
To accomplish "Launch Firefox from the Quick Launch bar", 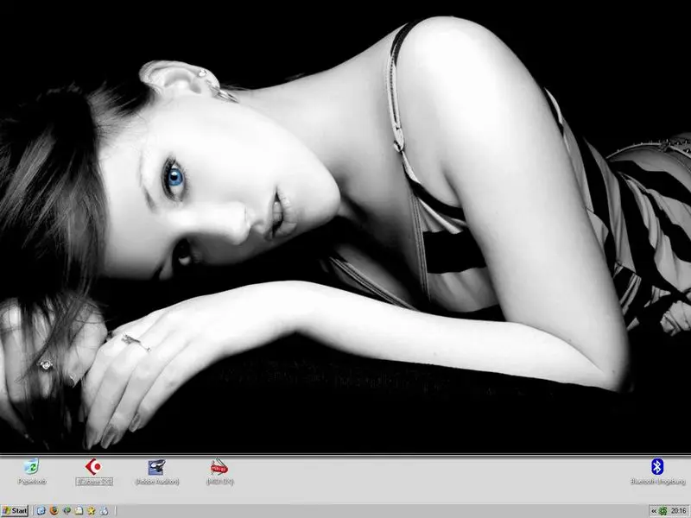I will click(53, 511).
